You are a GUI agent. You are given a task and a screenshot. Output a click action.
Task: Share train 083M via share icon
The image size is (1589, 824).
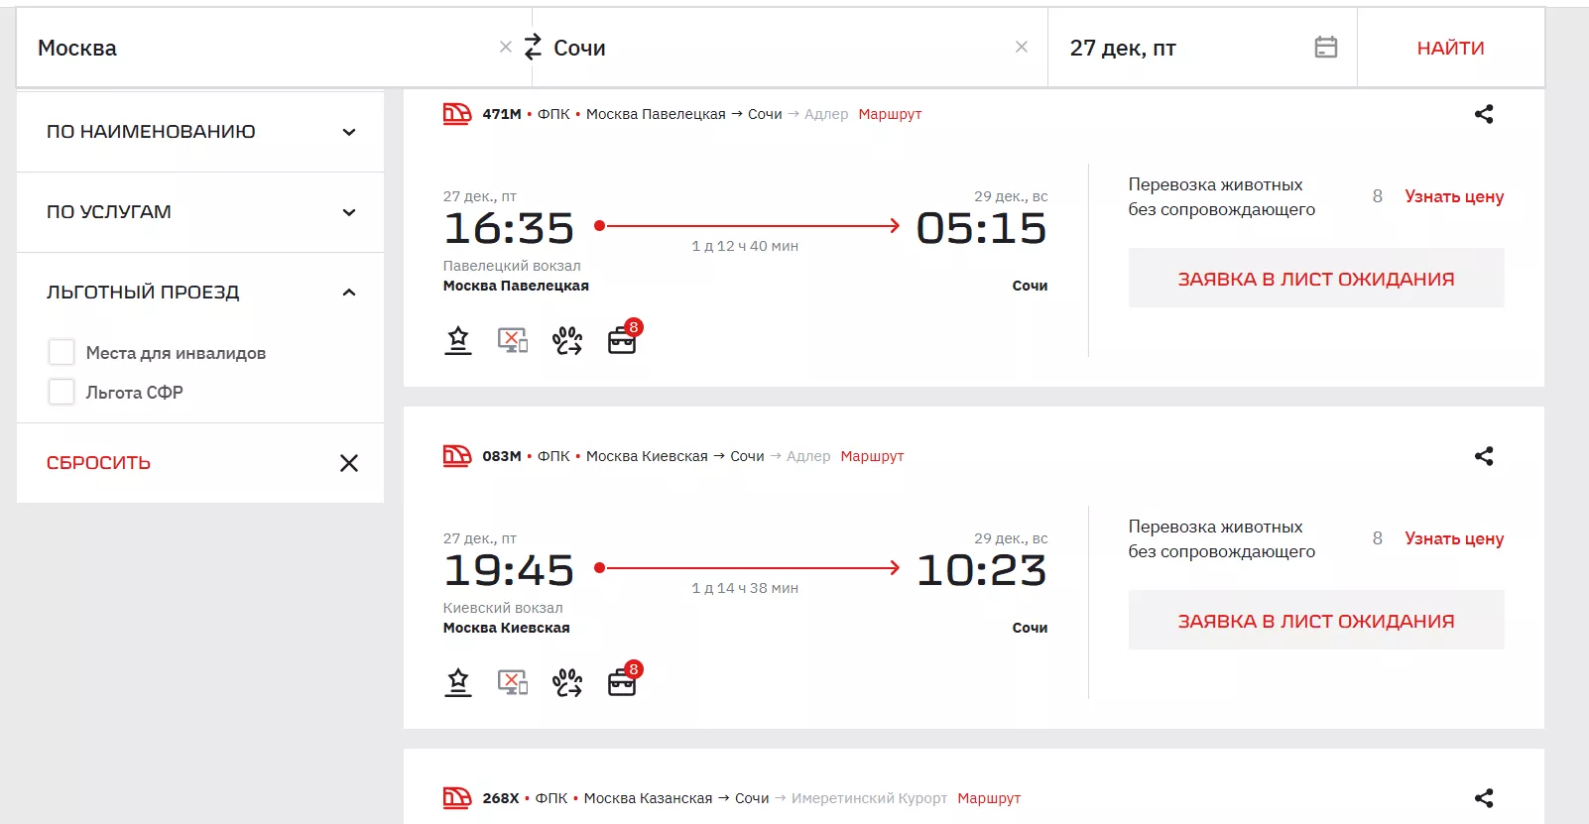1483,456
